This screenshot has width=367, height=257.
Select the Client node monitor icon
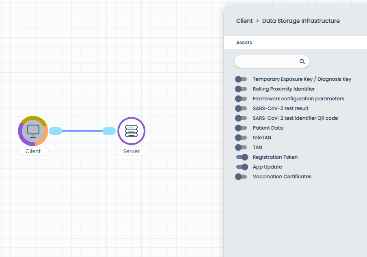point(33,131)
